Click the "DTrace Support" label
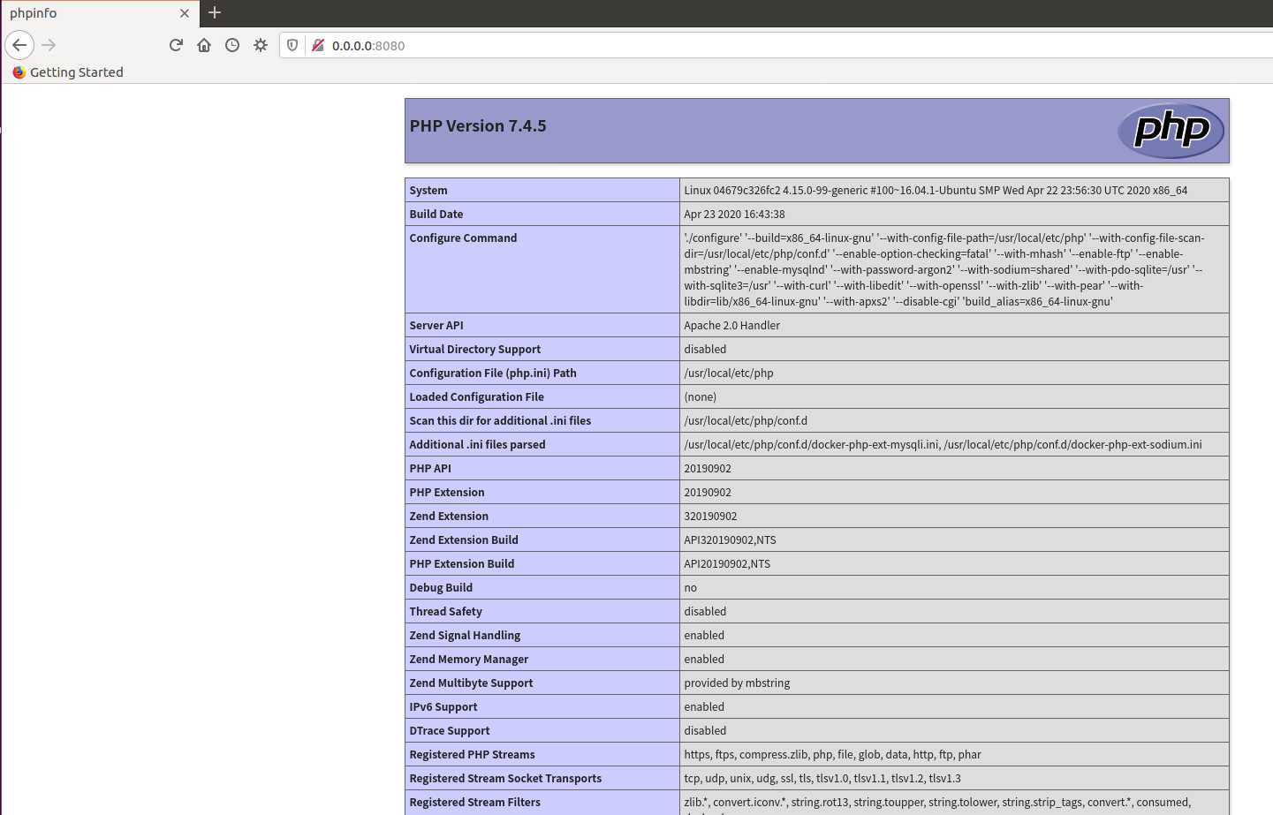Viewport: 1273px width, 815px height. click(x=450, y=731)
